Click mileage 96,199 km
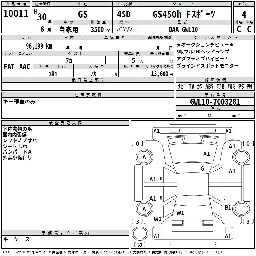The width and height of the screenshot is (256, 256). tap(39, 46)
